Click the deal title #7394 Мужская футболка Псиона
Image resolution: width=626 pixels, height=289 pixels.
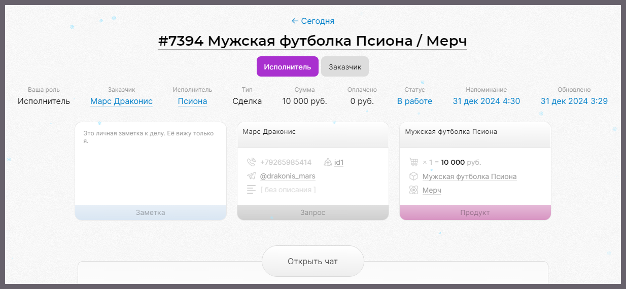click(x=312, y=41)
